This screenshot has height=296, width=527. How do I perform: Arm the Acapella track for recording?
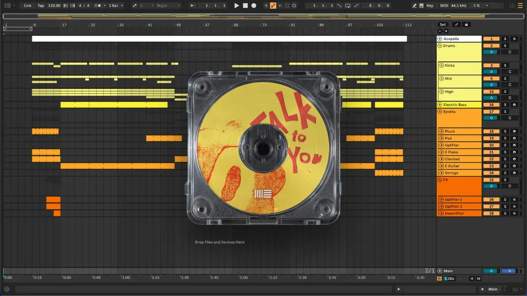514,39
